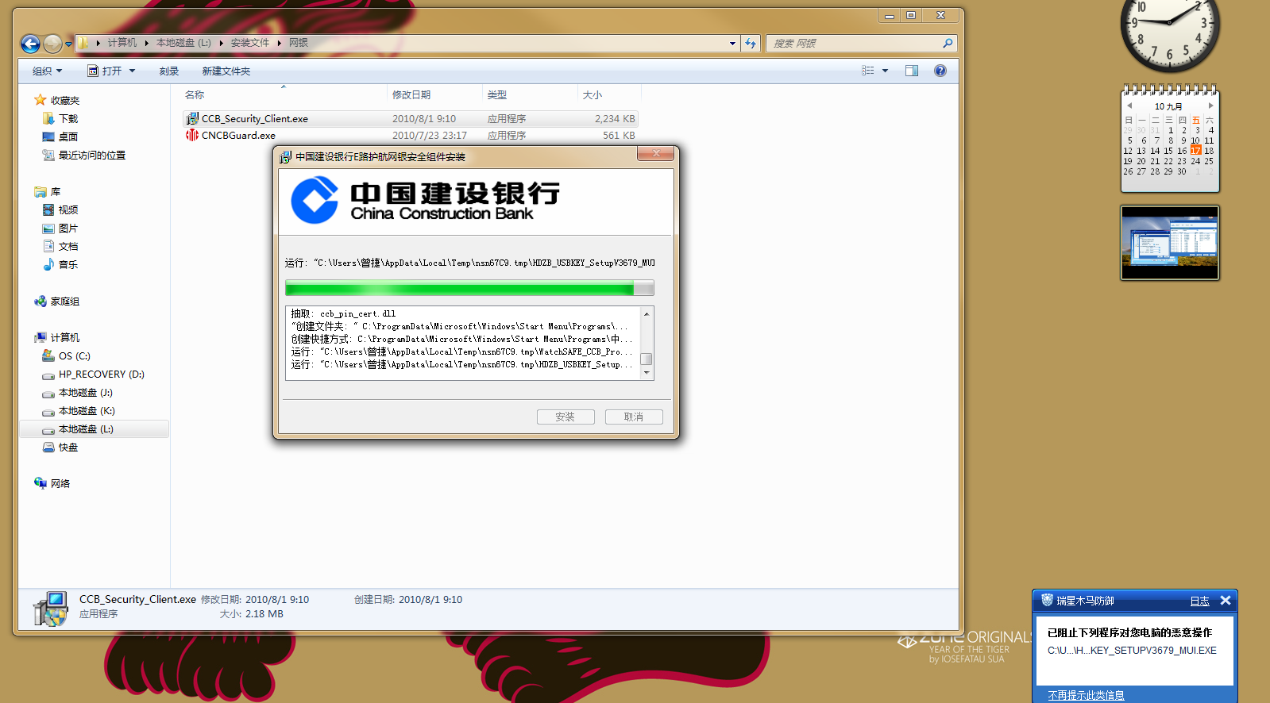Open the 组织 toolbar menu

(x=47, y=71)
